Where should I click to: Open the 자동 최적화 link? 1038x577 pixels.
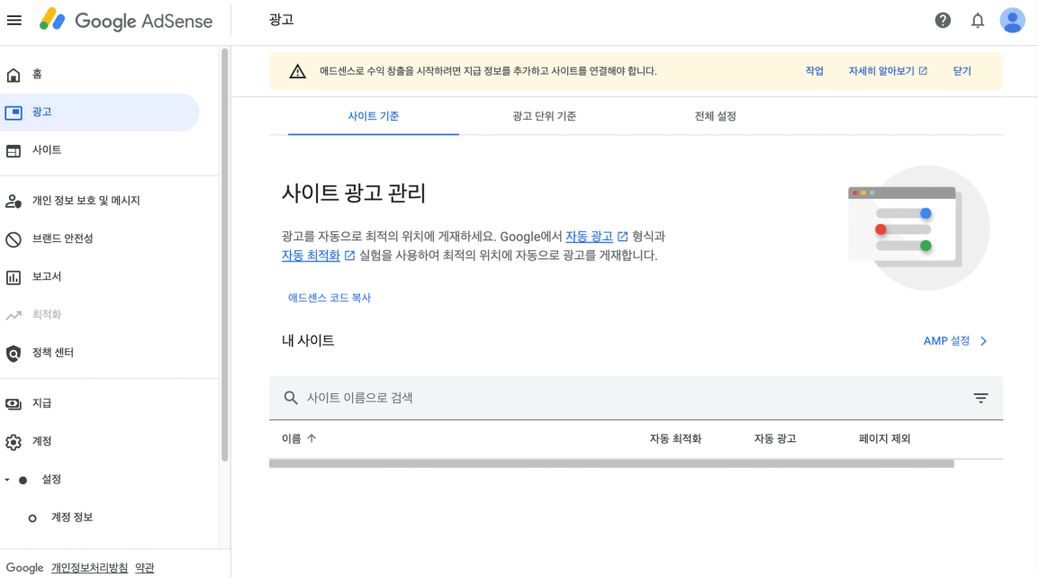311,256
